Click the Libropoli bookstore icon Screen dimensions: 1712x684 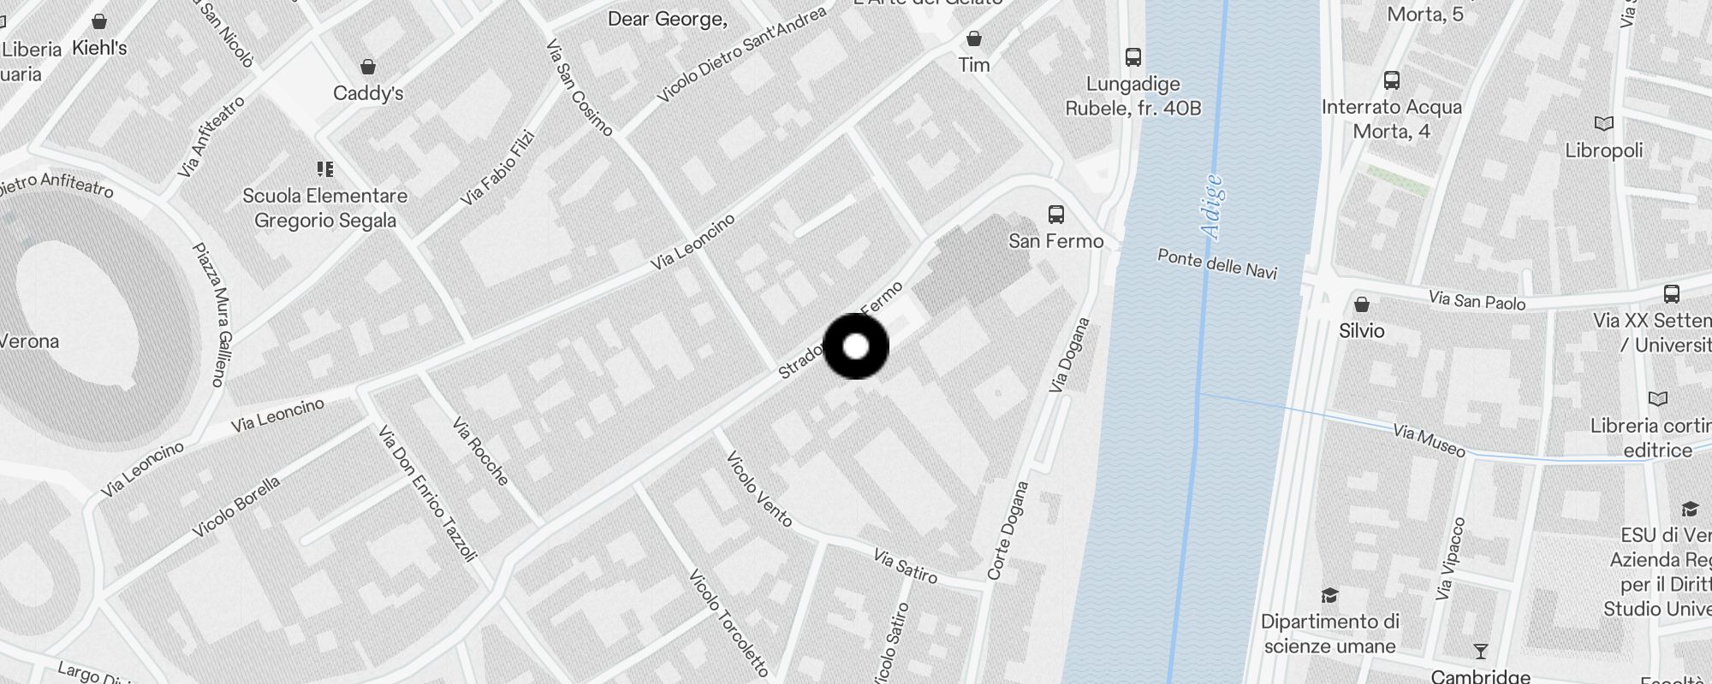click(x=1604, y=124)
